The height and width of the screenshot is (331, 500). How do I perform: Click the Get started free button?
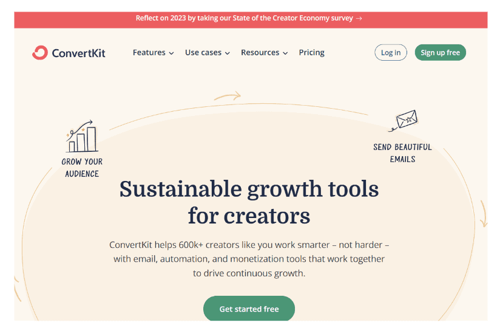tap(249, 309)
